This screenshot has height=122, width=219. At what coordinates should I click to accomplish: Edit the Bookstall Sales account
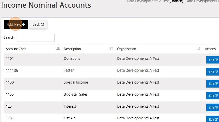point(213,96)
